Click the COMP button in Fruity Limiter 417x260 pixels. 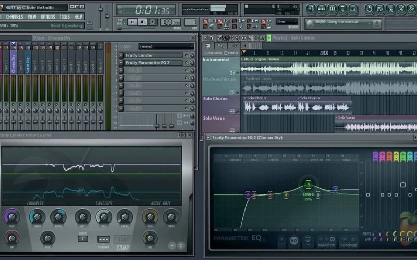pyautogui.click(x=123, y=248)
